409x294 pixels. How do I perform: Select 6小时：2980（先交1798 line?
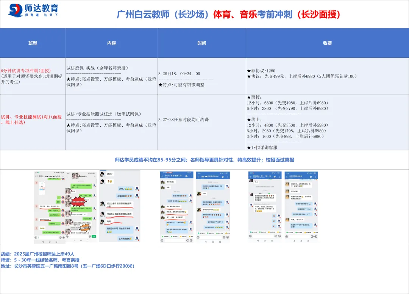click(x=287, y=131)
